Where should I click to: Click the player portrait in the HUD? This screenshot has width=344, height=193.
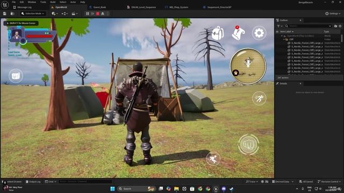coord(17,35)
